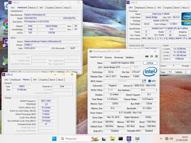
Task: Click Validate in Mainboard CPU-Z window
Action: click(x=60, y=72)
